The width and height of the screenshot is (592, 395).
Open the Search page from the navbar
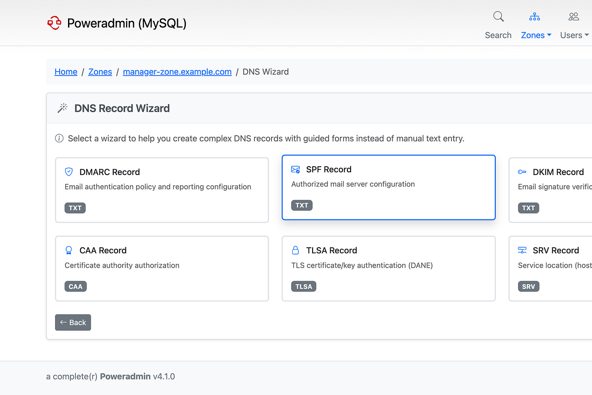[498, 35]
